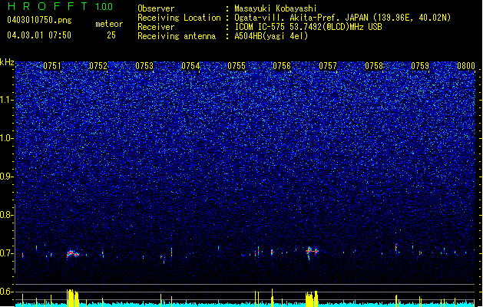This screenshot has width=483, height=307.
Task: Click the 0756 time marker
Action: [x=282, y=66]
